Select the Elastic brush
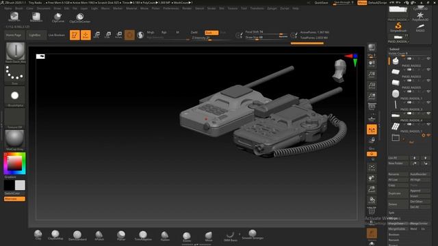Screen dimensions: 438x246 (187, 236)
